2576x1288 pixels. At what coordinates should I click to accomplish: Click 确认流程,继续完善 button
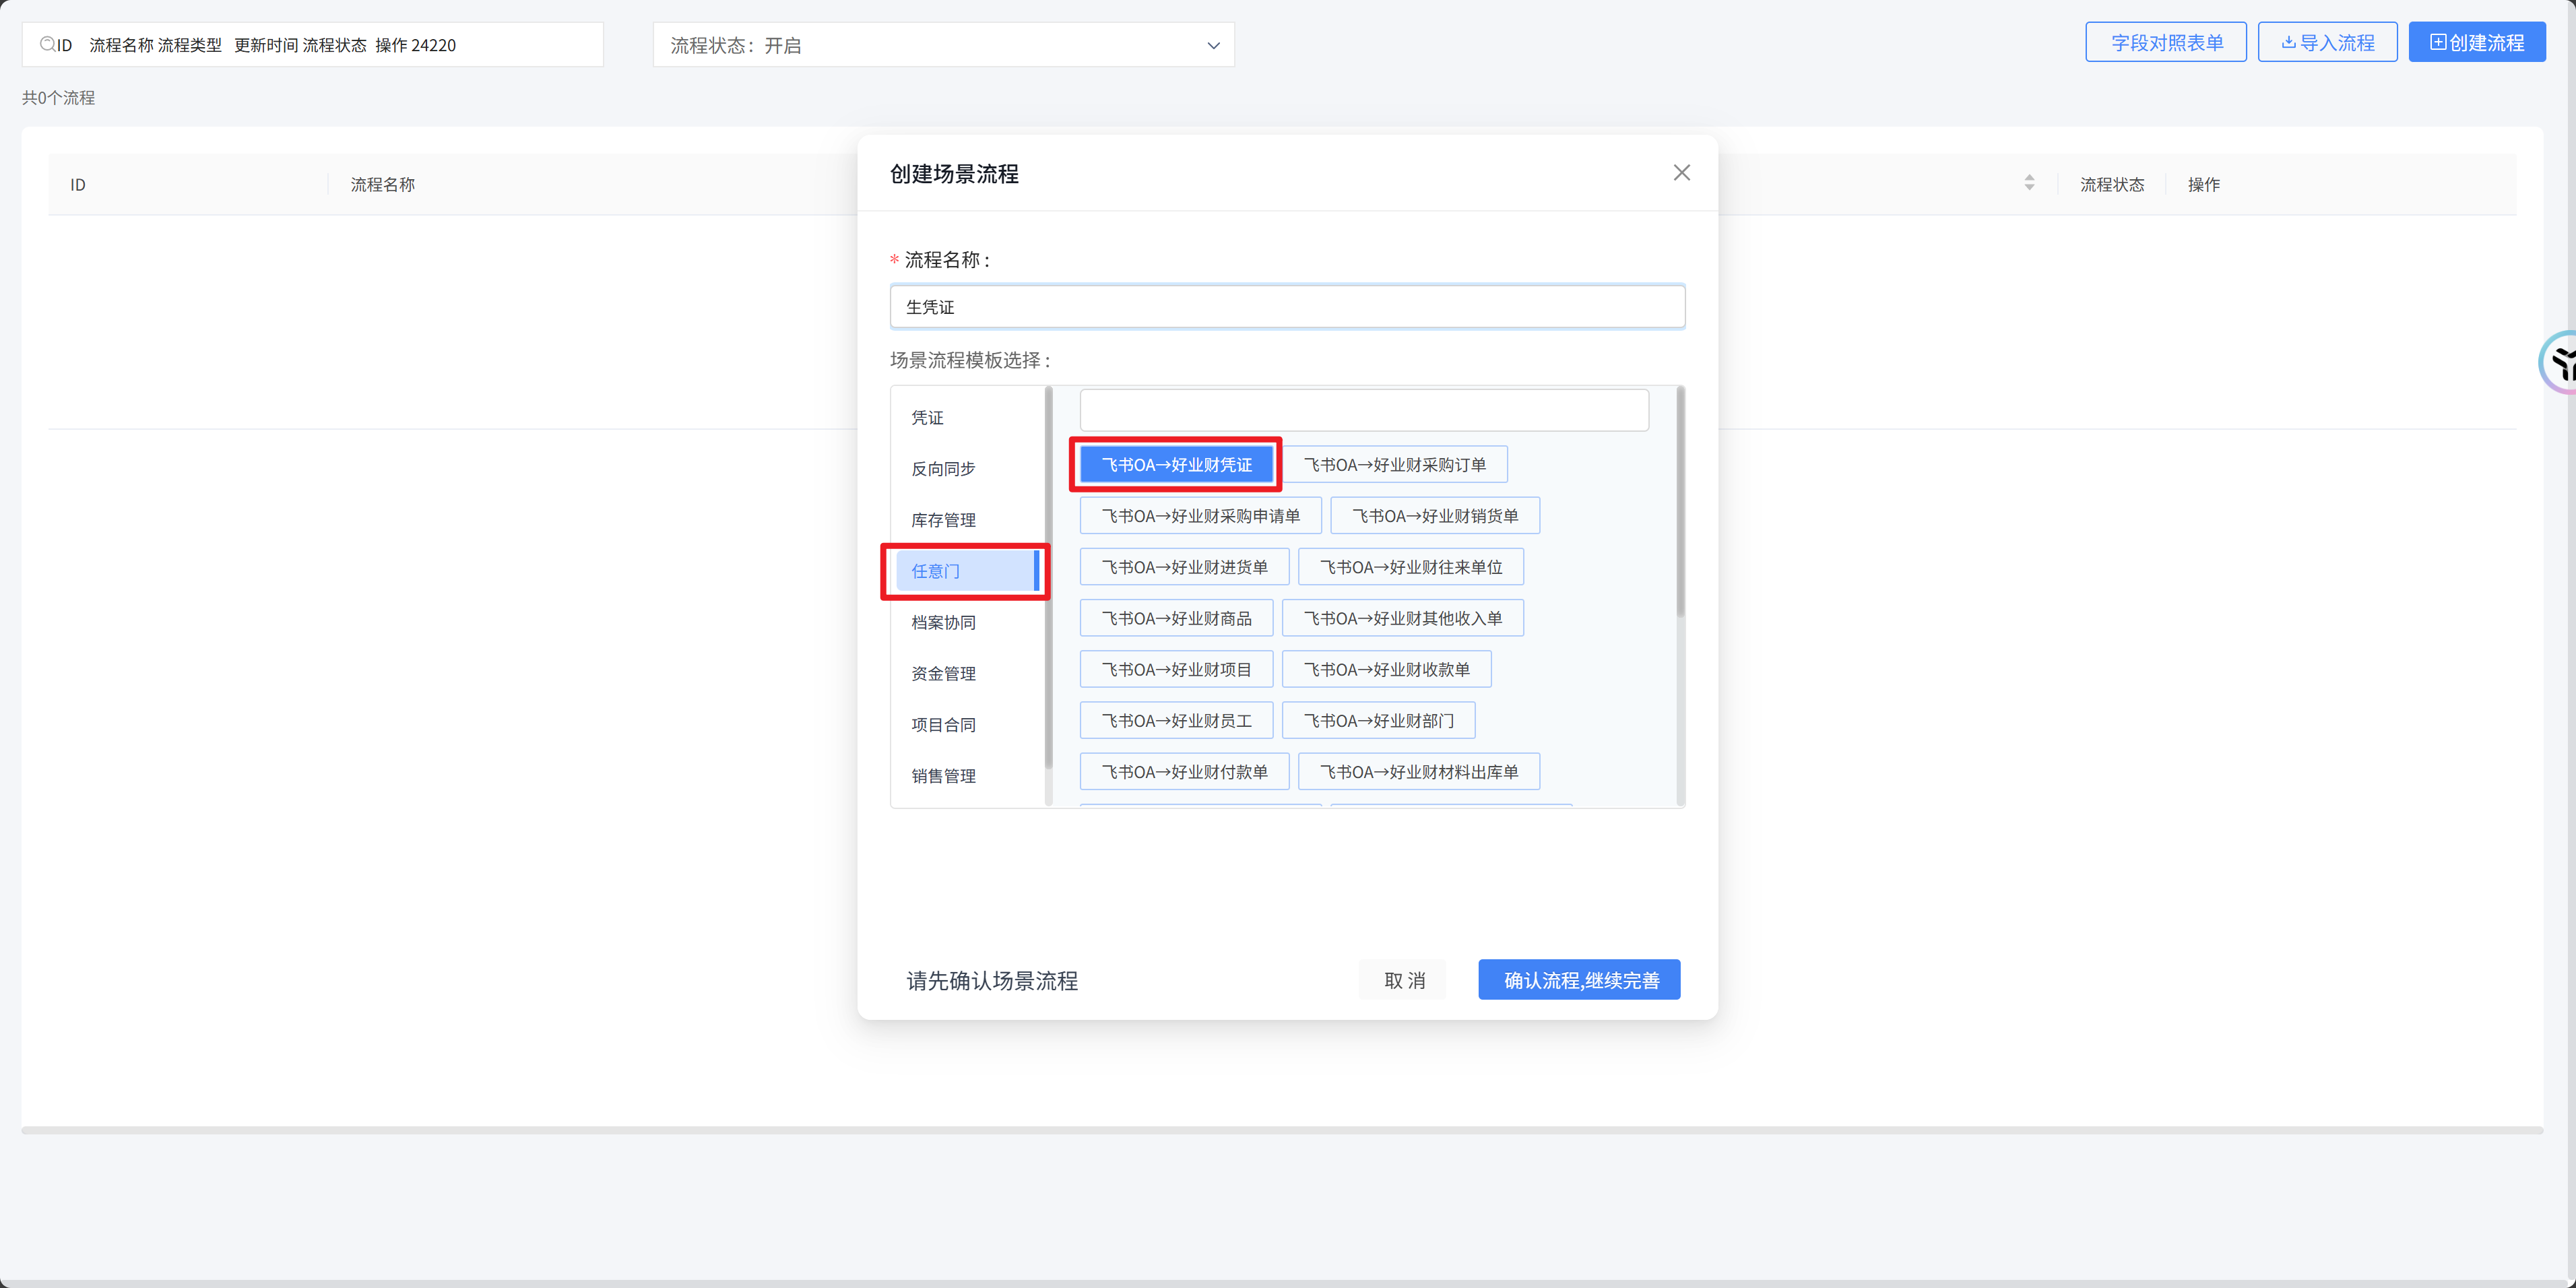click(x=1579, y=980)
